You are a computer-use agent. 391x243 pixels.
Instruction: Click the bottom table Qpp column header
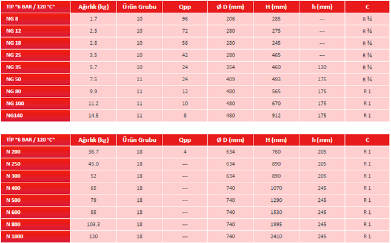(185, 140)
